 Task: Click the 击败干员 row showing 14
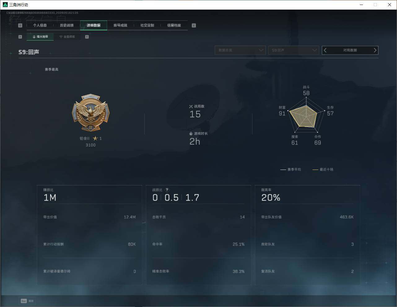click(x=198, y=217)
